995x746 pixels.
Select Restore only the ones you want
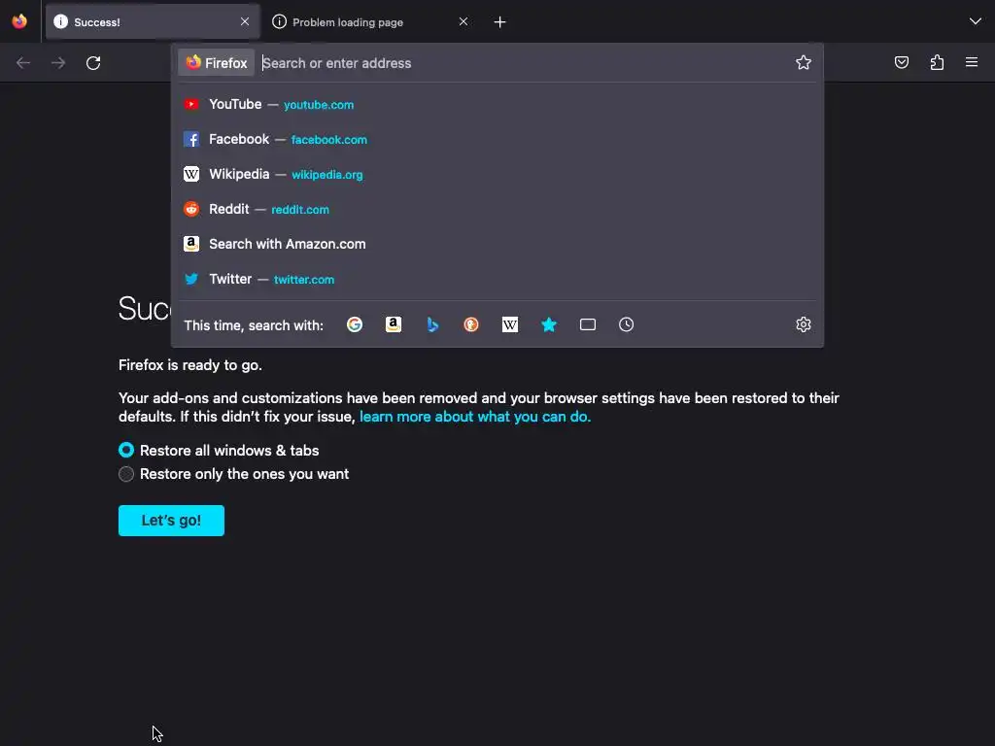(233, 474)
